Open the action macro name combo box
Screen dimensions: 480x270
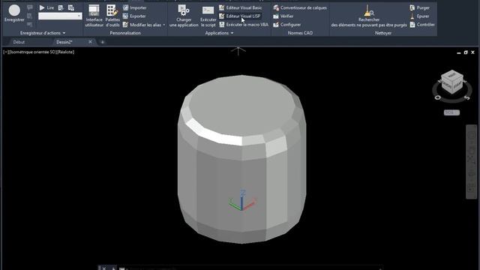pos(60,16)
